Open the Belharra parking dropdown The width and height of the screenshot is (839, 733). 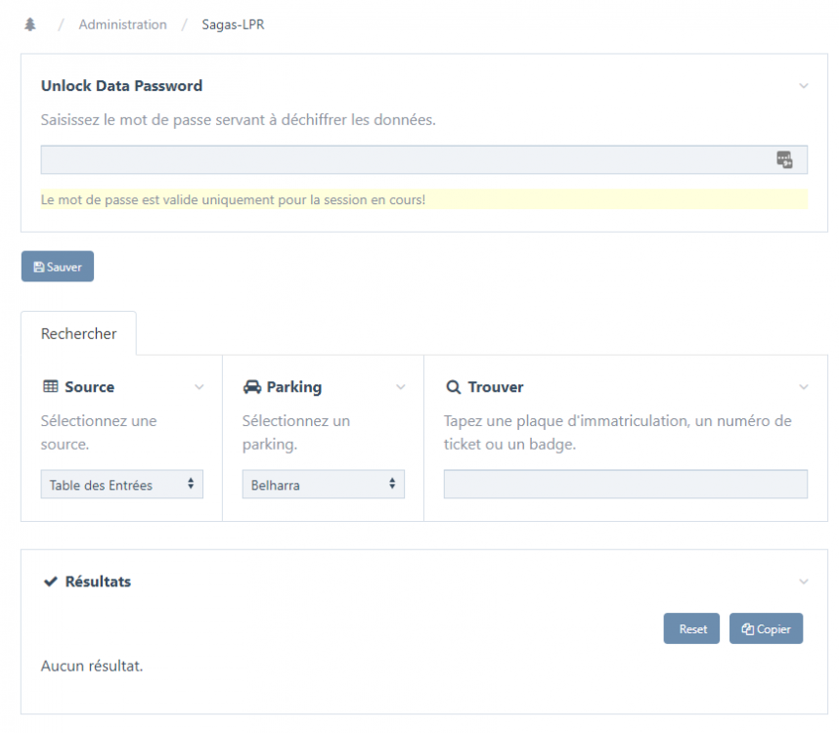tap(324, 485)
